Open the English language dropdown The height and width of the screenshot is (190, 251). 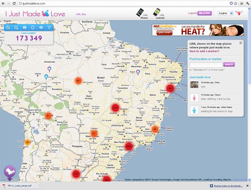(x=226, y=13)
